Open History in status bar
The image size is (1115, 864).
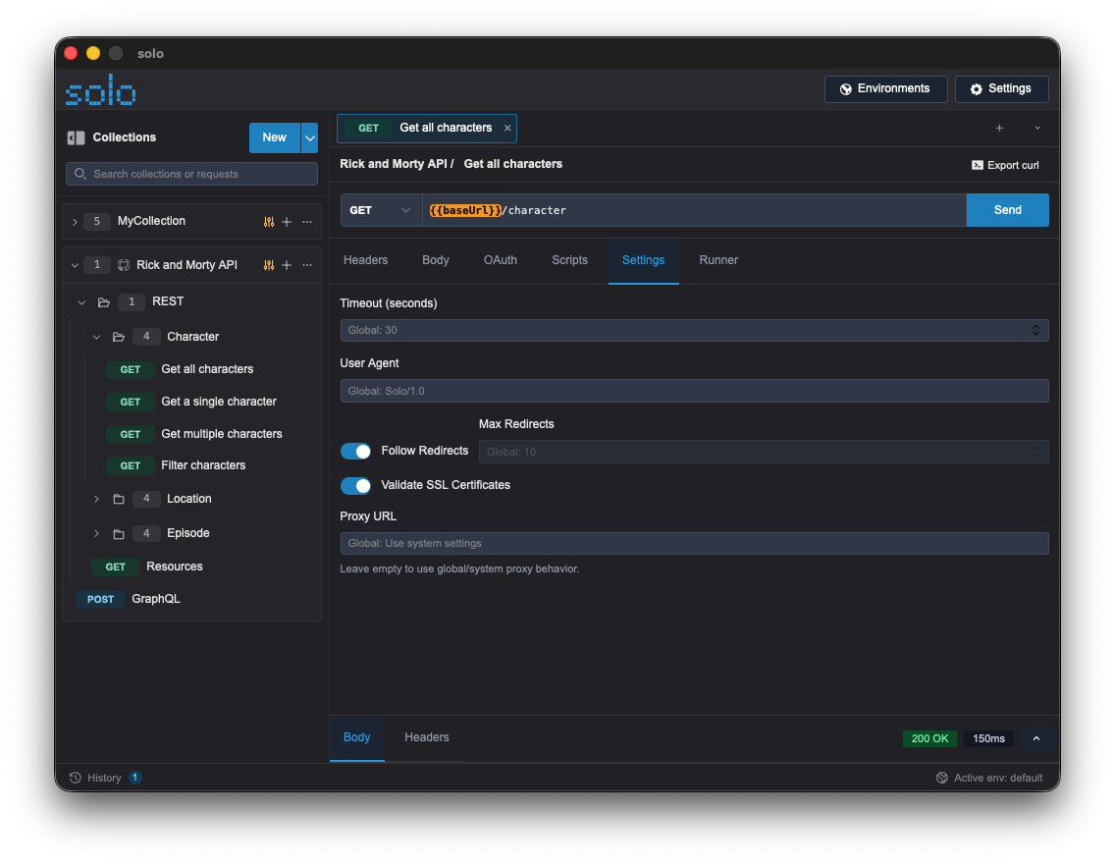click(x=104, y=778)
